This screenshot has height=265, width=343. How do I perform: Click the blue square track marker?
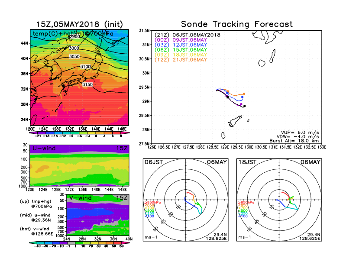tap(227, 93)
